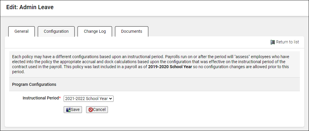Open the Instructional Period dropdown
Image resolution: width=309 pixels, height=131 pixels.
pyautogui.click(x=88, y=99)
